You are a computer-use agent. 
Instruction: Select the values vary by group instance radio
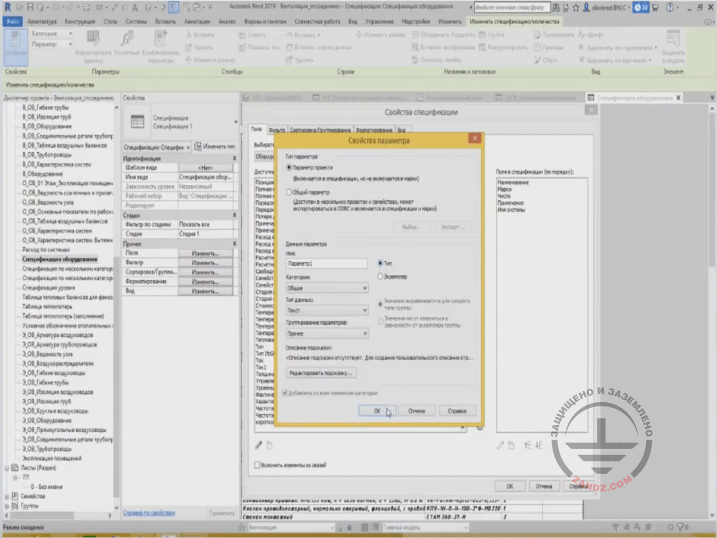(381, 321)
